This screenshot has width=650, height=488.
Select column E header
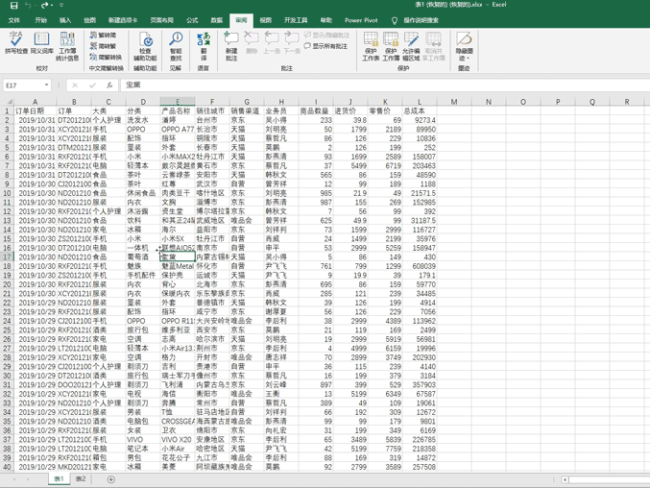tap(178, 102)
